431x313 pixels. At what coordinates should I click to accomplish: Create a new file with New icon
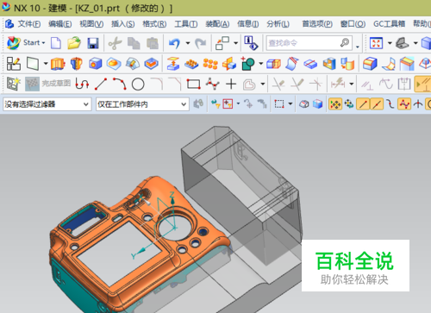click(56, 43)
